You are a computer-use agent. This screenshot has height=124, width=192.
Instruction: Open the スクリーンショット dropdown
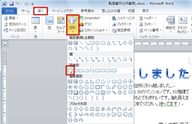point(94,30)
